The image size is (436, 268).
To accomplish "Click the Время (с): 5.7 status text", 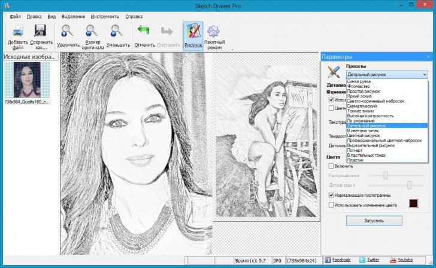I will click(250, 261).
